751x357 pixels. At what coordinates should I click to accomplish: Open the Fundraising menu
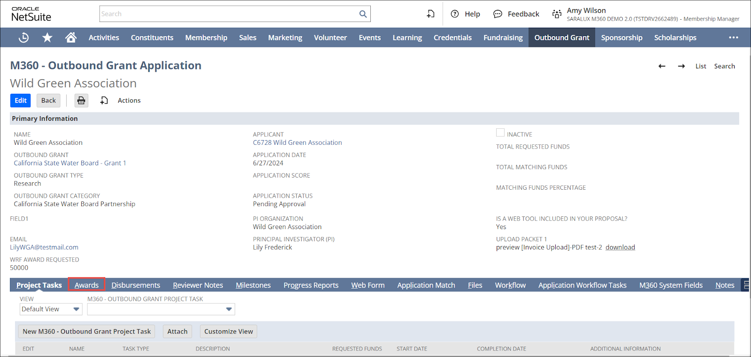click(x=503, y=37)
